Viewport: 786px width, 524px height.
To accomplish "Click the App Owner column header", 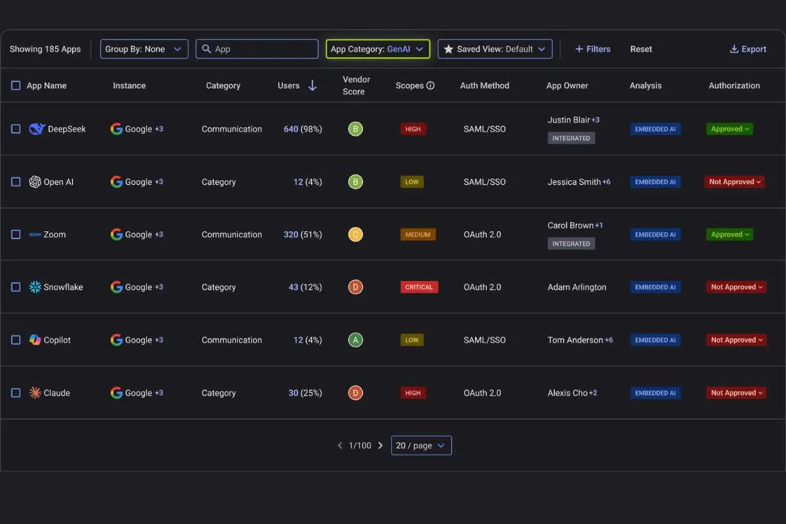I will pyautogui.click(x=567, y=86).
